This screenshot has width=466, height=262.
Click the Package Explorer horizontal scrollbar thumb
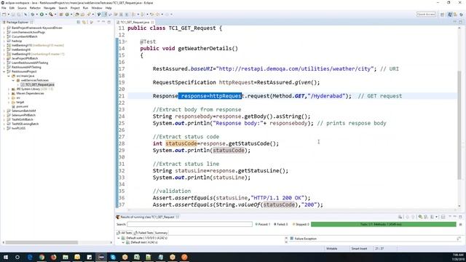click(42, 242)
